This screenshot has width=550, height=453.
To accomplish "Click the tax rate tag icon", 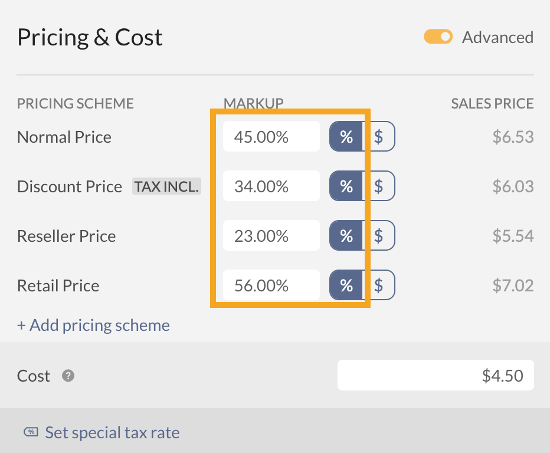I will pos(31,432).
